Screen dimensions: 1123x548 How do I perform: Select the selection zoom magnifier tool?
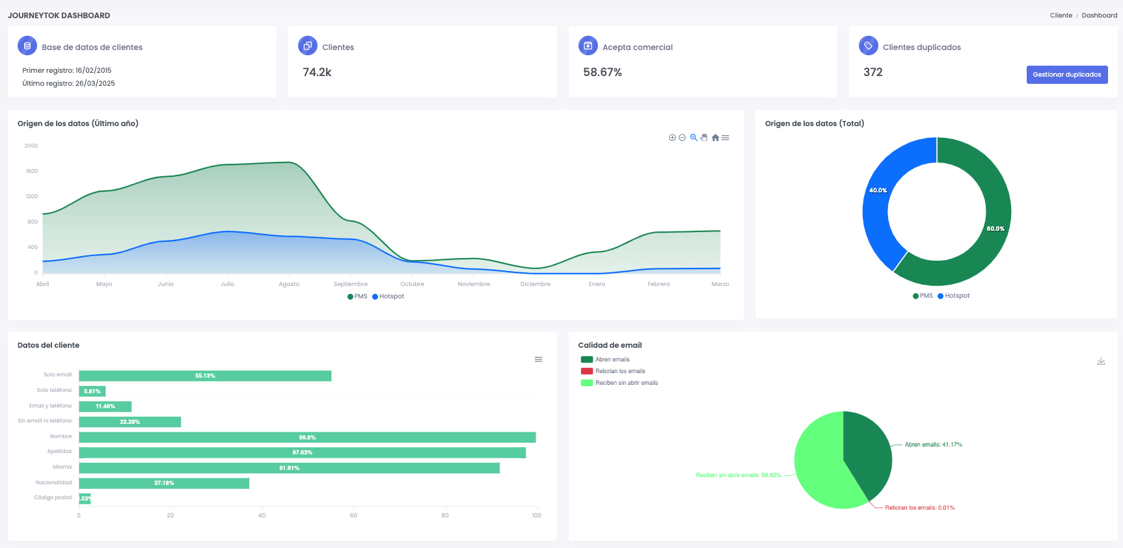point(694,138)
